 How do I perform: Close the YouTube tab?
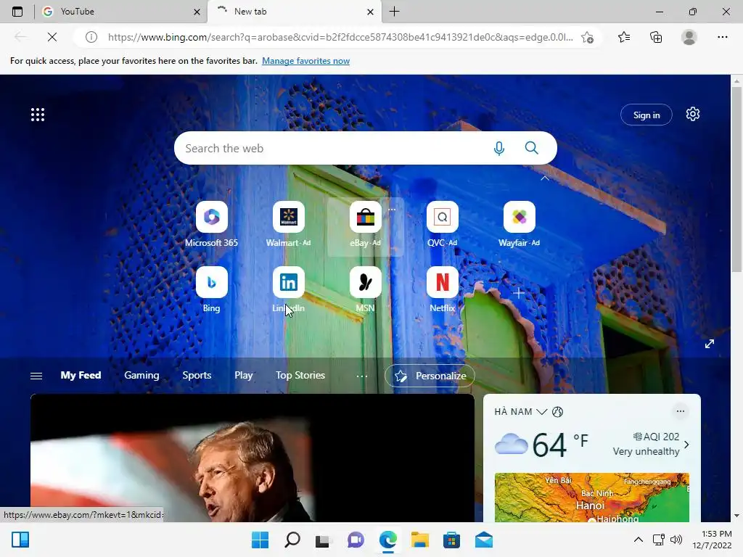(197, 12)
